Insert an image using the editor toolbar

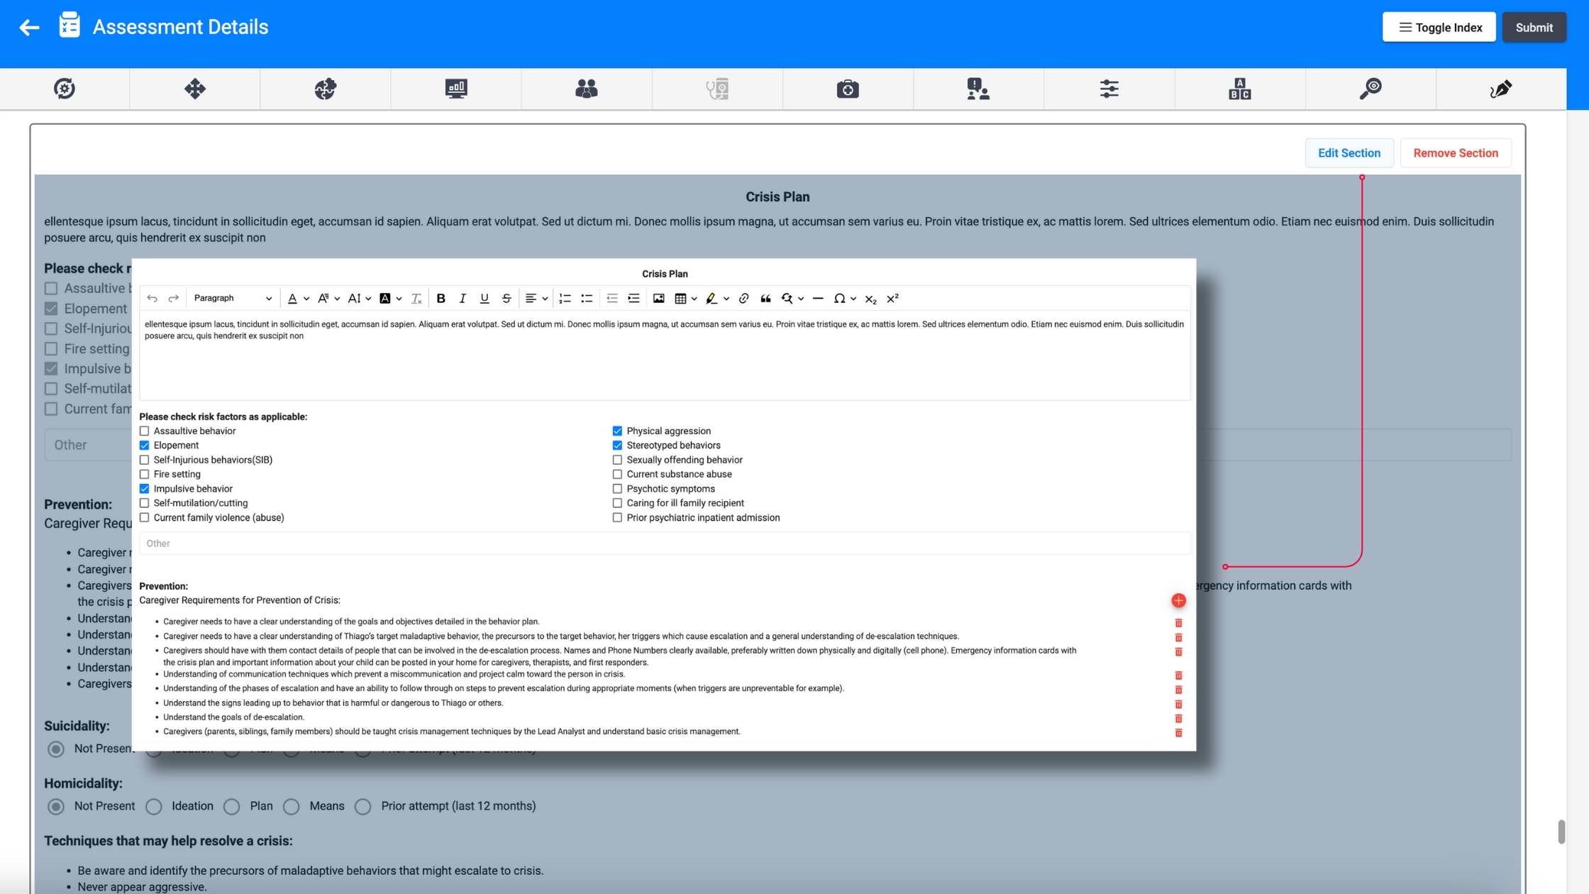pyautogui.click(x=659, y=298)
